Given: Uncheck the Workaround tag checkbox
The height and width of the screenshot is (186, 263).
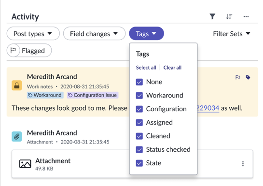Looking at the screenshot, I should coord(139,96).
